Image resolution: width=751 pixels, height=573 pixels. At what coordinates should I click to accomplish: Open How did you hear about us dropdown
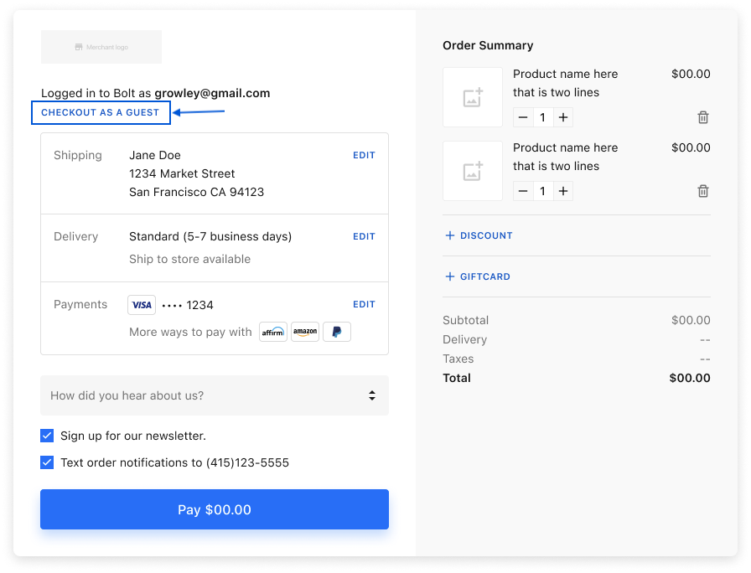[215, 395]
